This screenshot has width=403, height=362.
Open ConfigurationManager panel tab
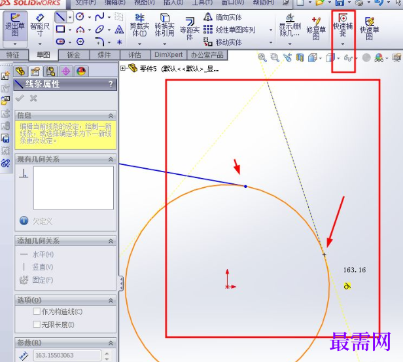(x=50, y=71)
